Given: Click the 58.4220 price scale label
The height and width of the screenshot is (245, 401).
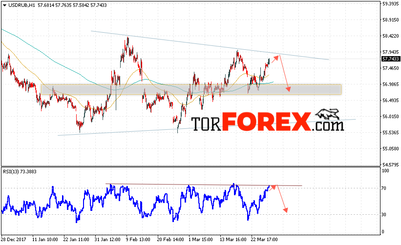Looking at the screenshot, I should (391, 36).
